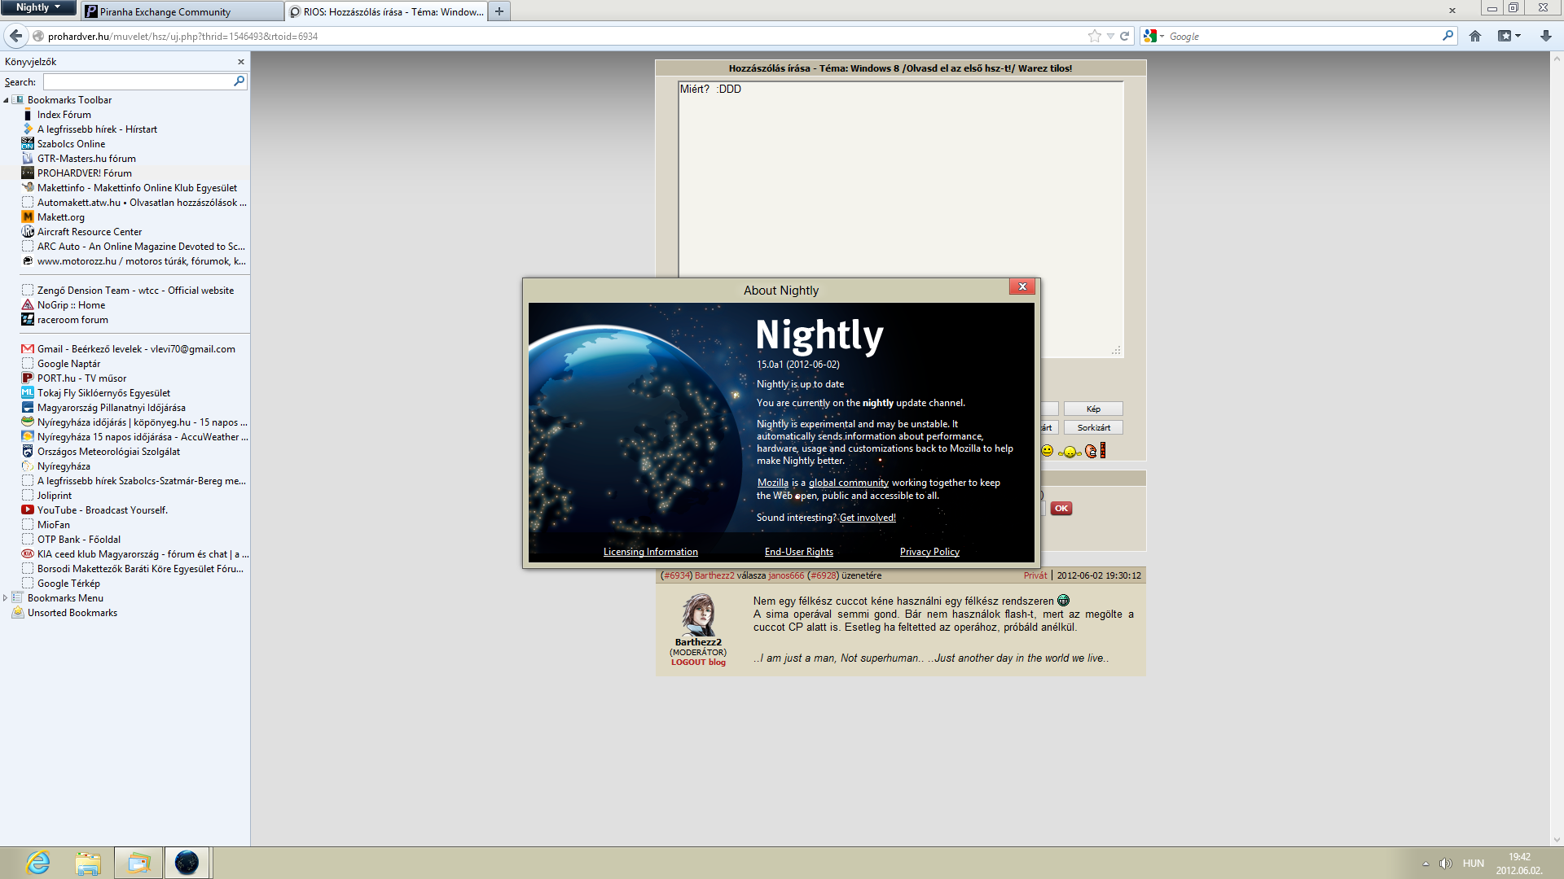The height and width of the screenshot is (879, 1564).
Task: Collapse the Bookmarks Toolbar folder
Action: point(6,100)
